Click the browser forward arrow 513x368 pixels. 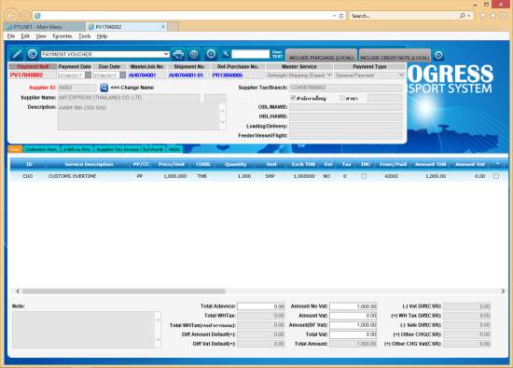click(x=25, y=15)
